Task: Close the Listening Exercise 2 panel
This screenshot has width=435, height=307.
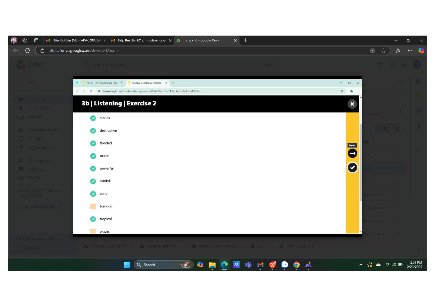Action: point(352,104)
